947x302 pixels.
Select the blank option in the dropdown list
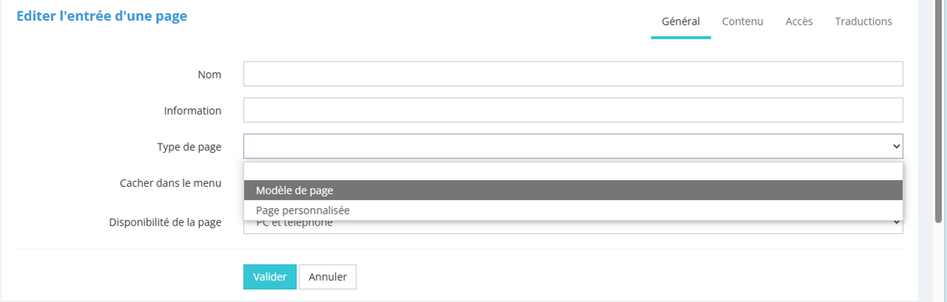click(x=573, y=172)
